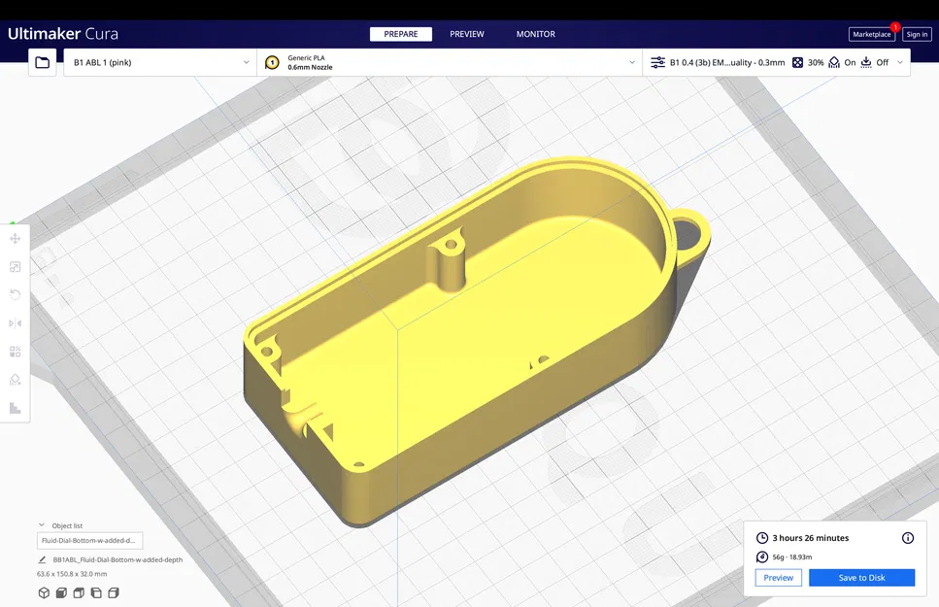
Task: Click the filament spool material icon
Action: click(x=761, y=556)
